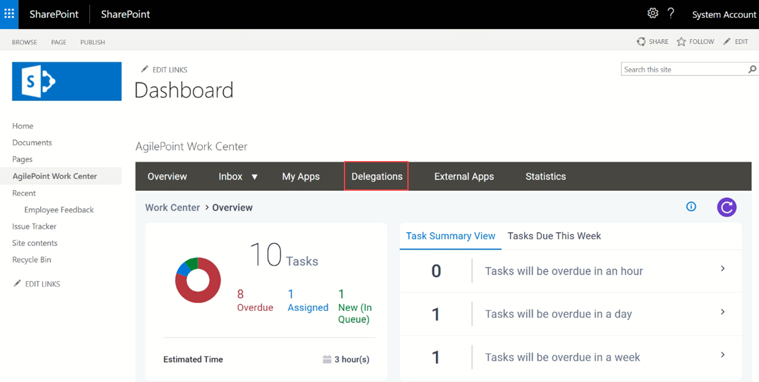Open the app launcher waffle icon
Screen dimensions: 759x382
(9, 14)
